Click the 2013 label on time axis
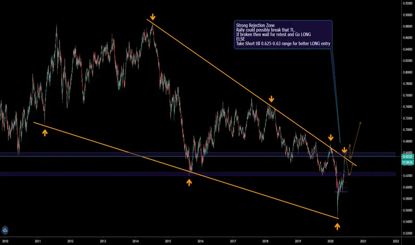The height and width of the screenshot is (245, 415). coord(103,241)
